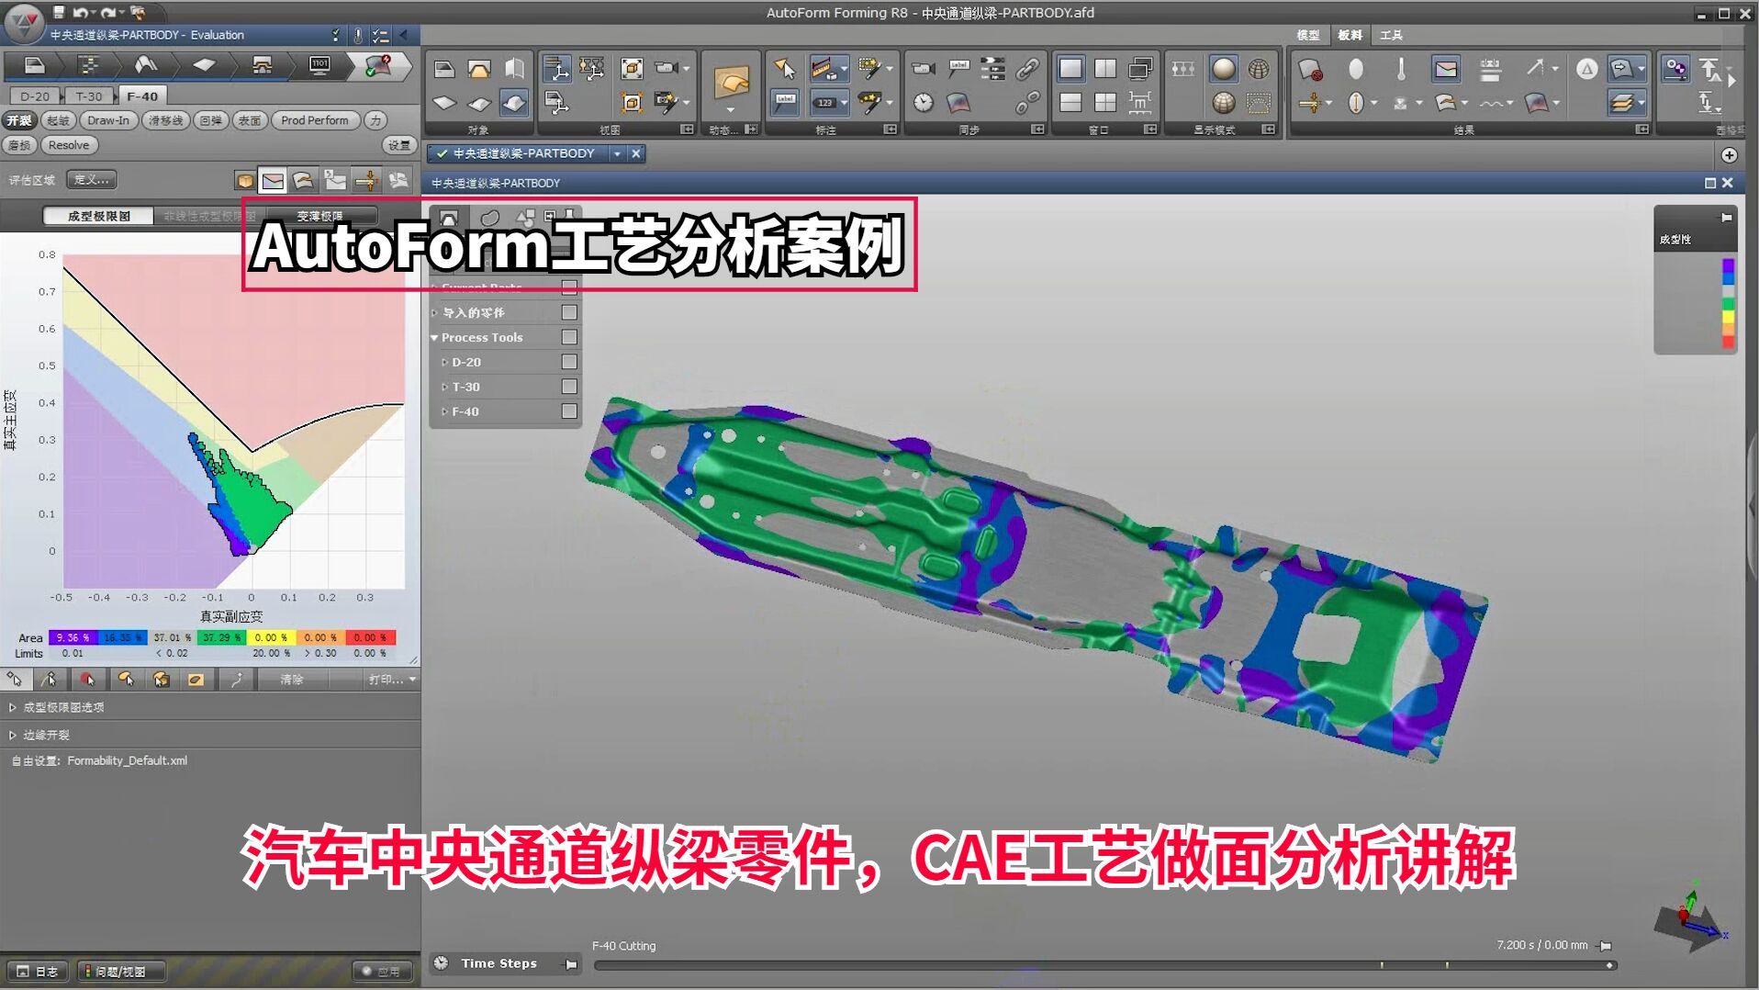Open the Plan stage icon in workflow bar

click(x=88, y=65)
